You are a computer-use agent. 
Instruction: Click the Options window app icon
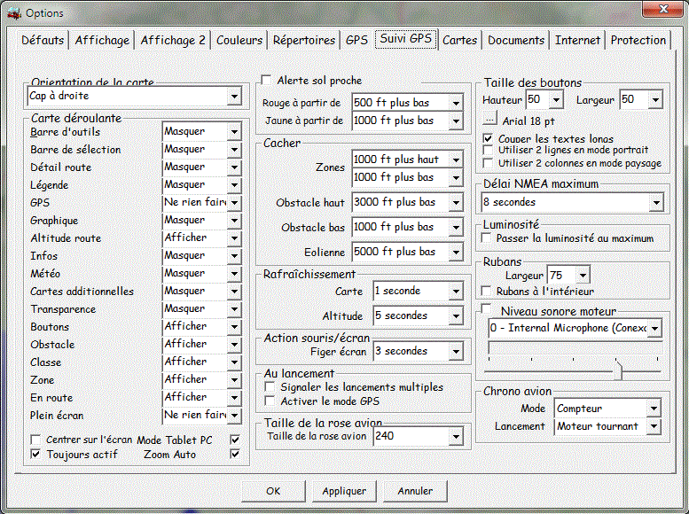14,13
